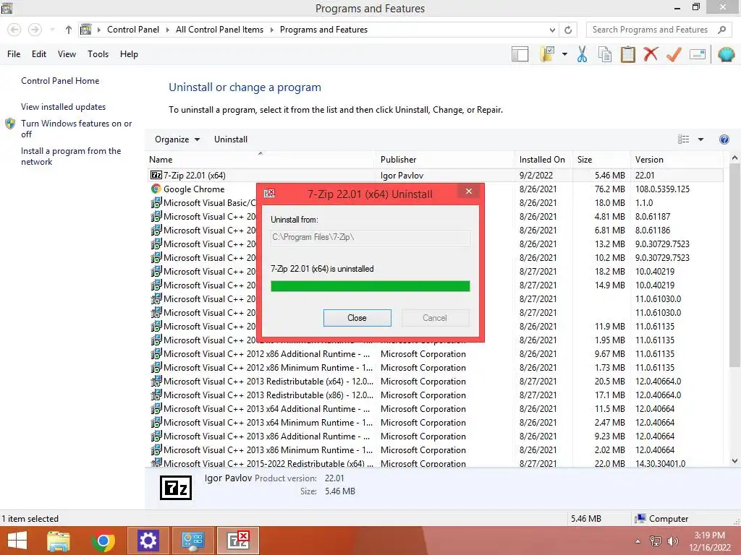
Task: Click the volume speaker tray icon
Action: (x=672, y=541)
